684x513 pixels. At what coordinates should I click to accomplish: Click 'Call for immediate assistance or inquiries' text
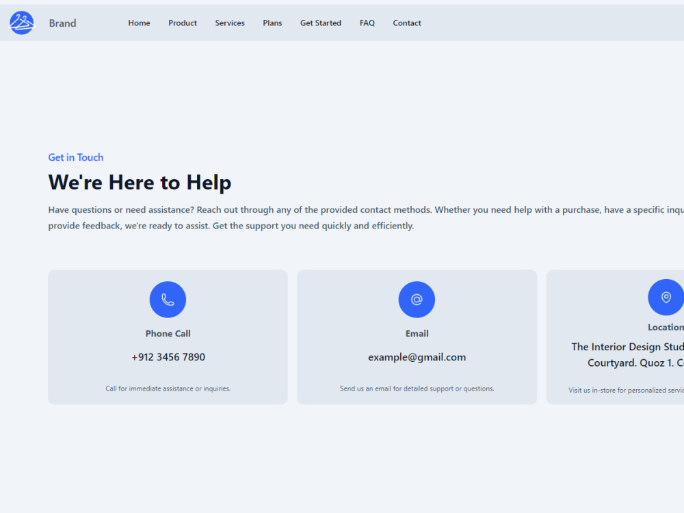tap(168, 389)
